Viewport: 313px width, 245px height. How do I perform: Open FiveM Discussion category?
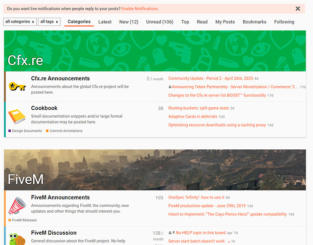point(54,233)
